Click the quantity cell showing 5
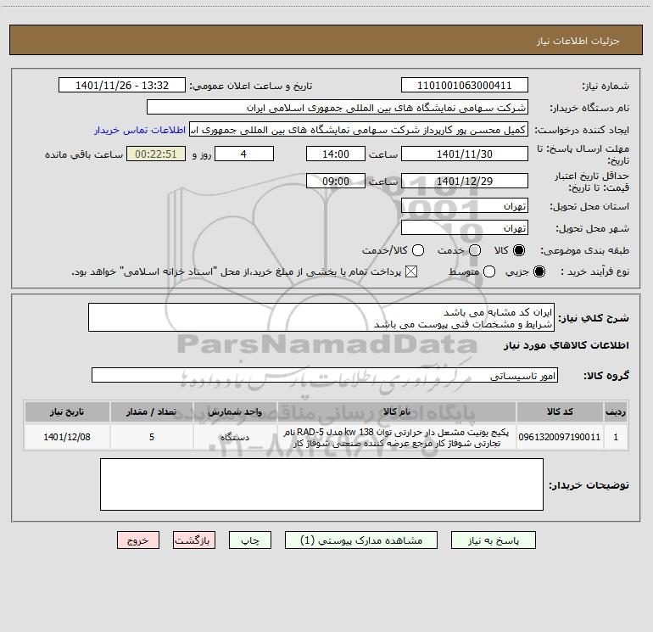The width and height of the screenshot is (653, 632). point(152,437)
